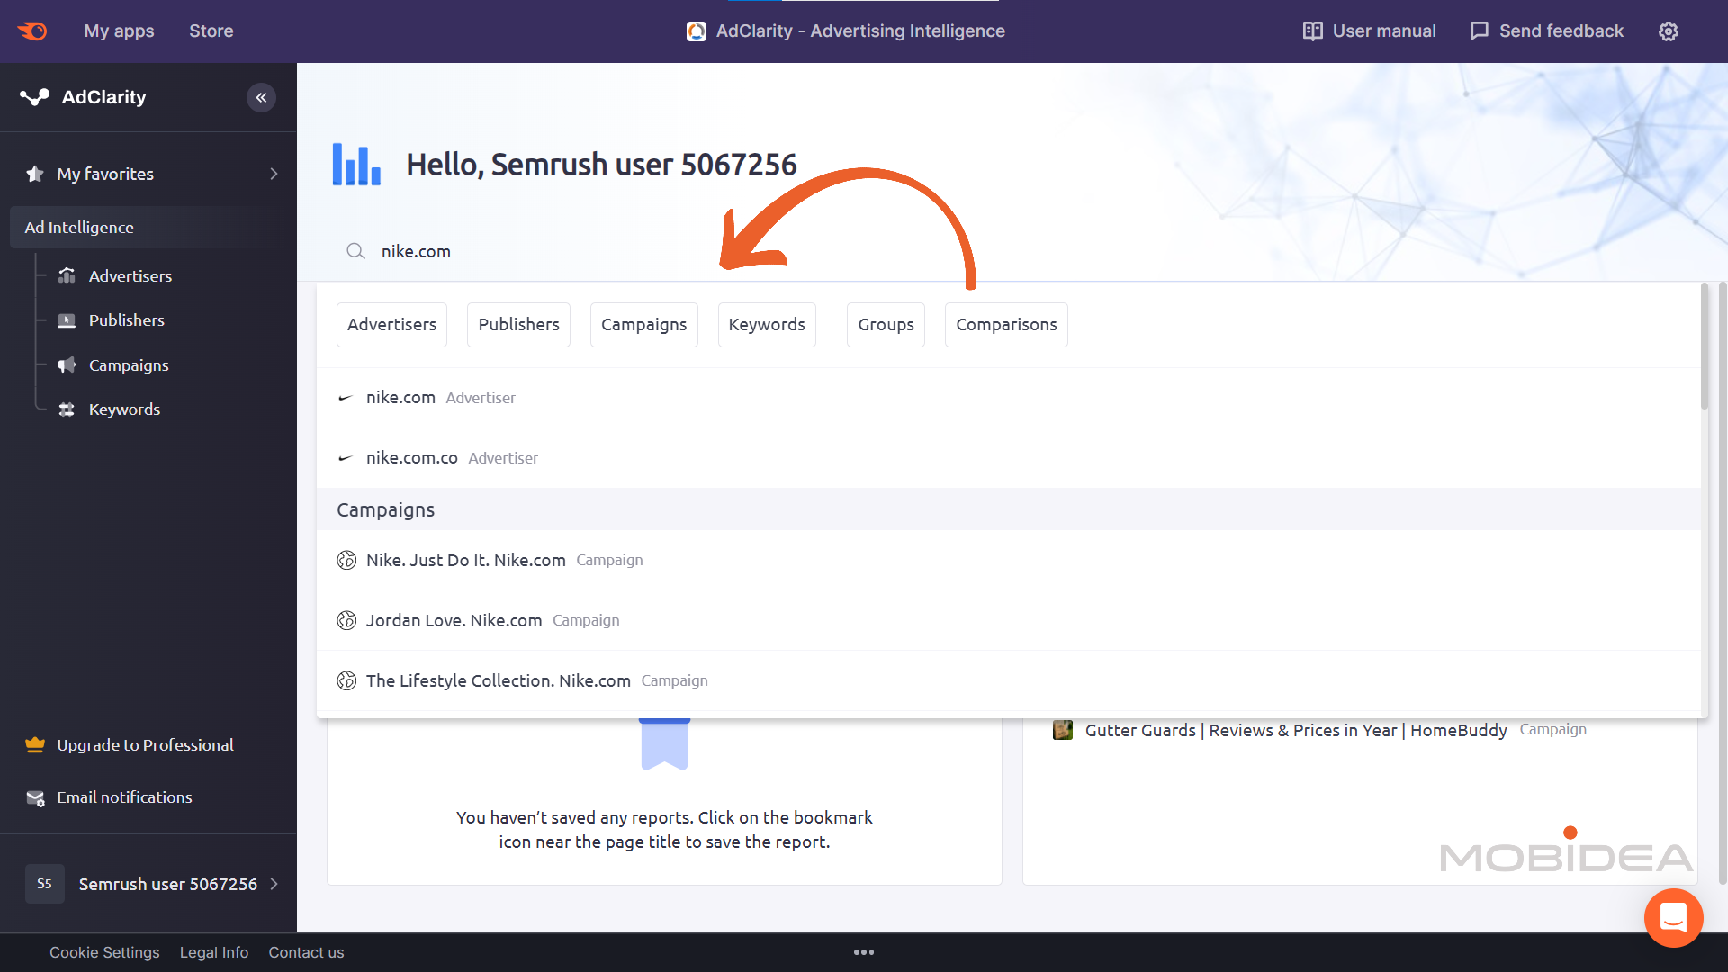Collapse the AdClarity sidebar
This screenshot has width=1728, height=972.
(x=262, y=97)
